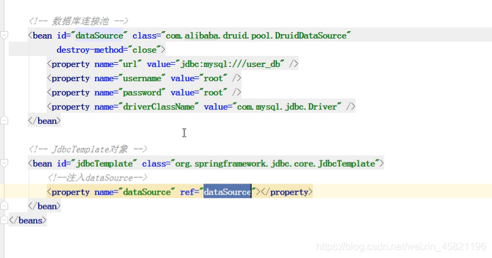This screenshot has height=258, width=492.
Task: Click fold-end marker beside second </bean>
Action: (4, 206)
